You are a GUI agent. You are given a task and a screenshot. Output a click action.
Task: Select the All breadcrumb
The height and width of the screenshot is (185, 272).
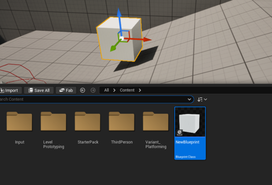point(107,90)
